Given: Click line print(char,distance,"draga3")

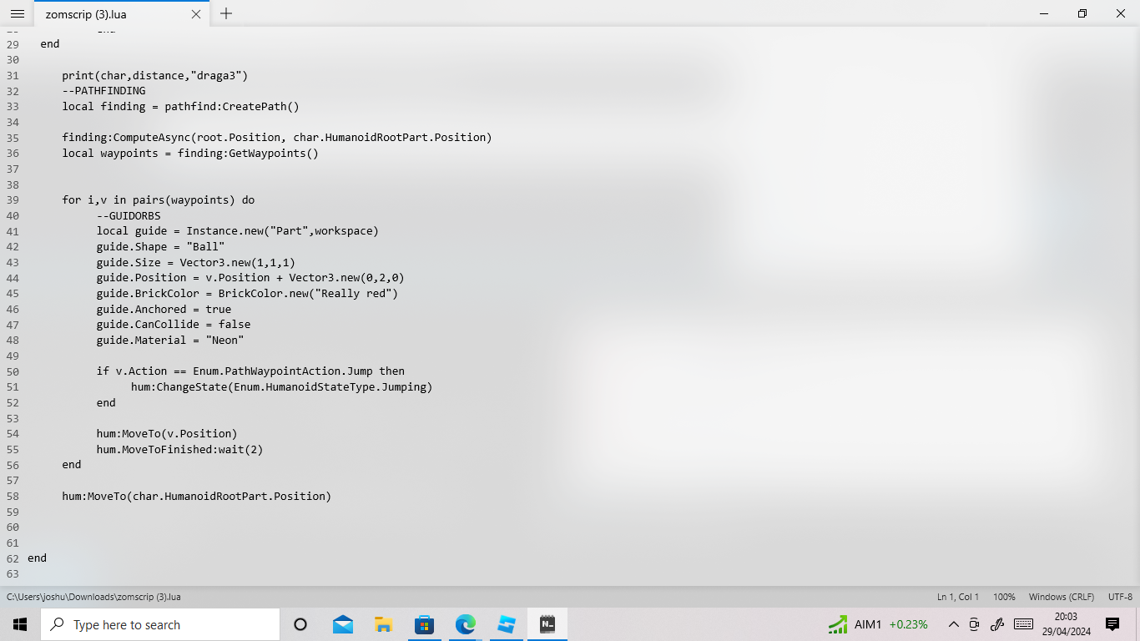Looking at the screenshot, I should [155, 75].
